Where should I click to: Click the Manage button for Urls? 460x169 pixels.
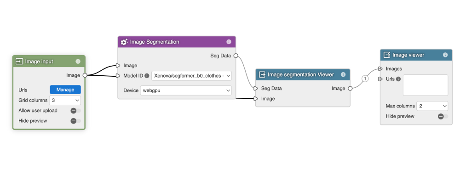pos(65,90)
